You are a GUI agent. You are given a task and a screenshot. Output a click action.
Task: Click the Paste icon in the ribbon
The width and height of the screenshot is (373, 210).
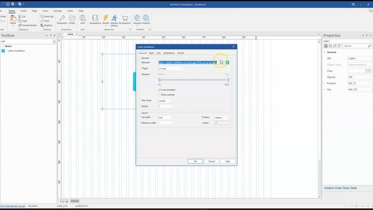pos(13,19)
